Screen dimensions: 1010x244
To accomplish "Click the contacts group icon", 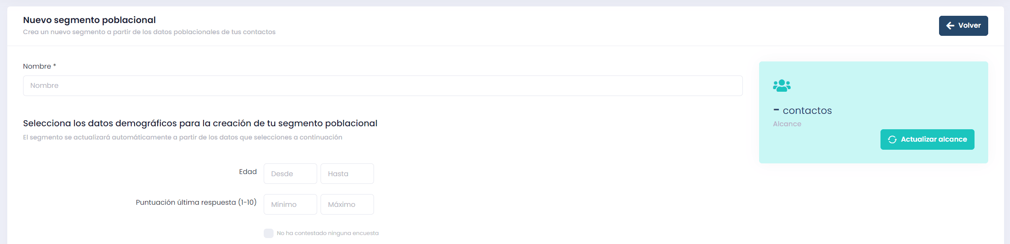I will point(782,86).
